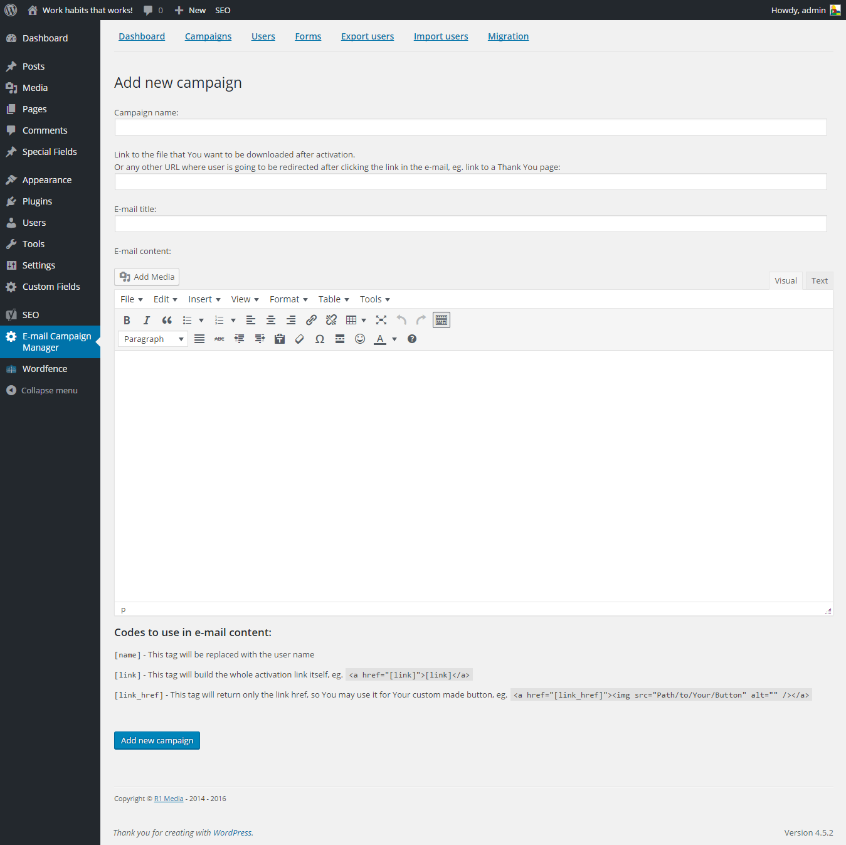Open the WordPress logo menu
The width and height of the screenshot is (846, 845).
[11, 10]
